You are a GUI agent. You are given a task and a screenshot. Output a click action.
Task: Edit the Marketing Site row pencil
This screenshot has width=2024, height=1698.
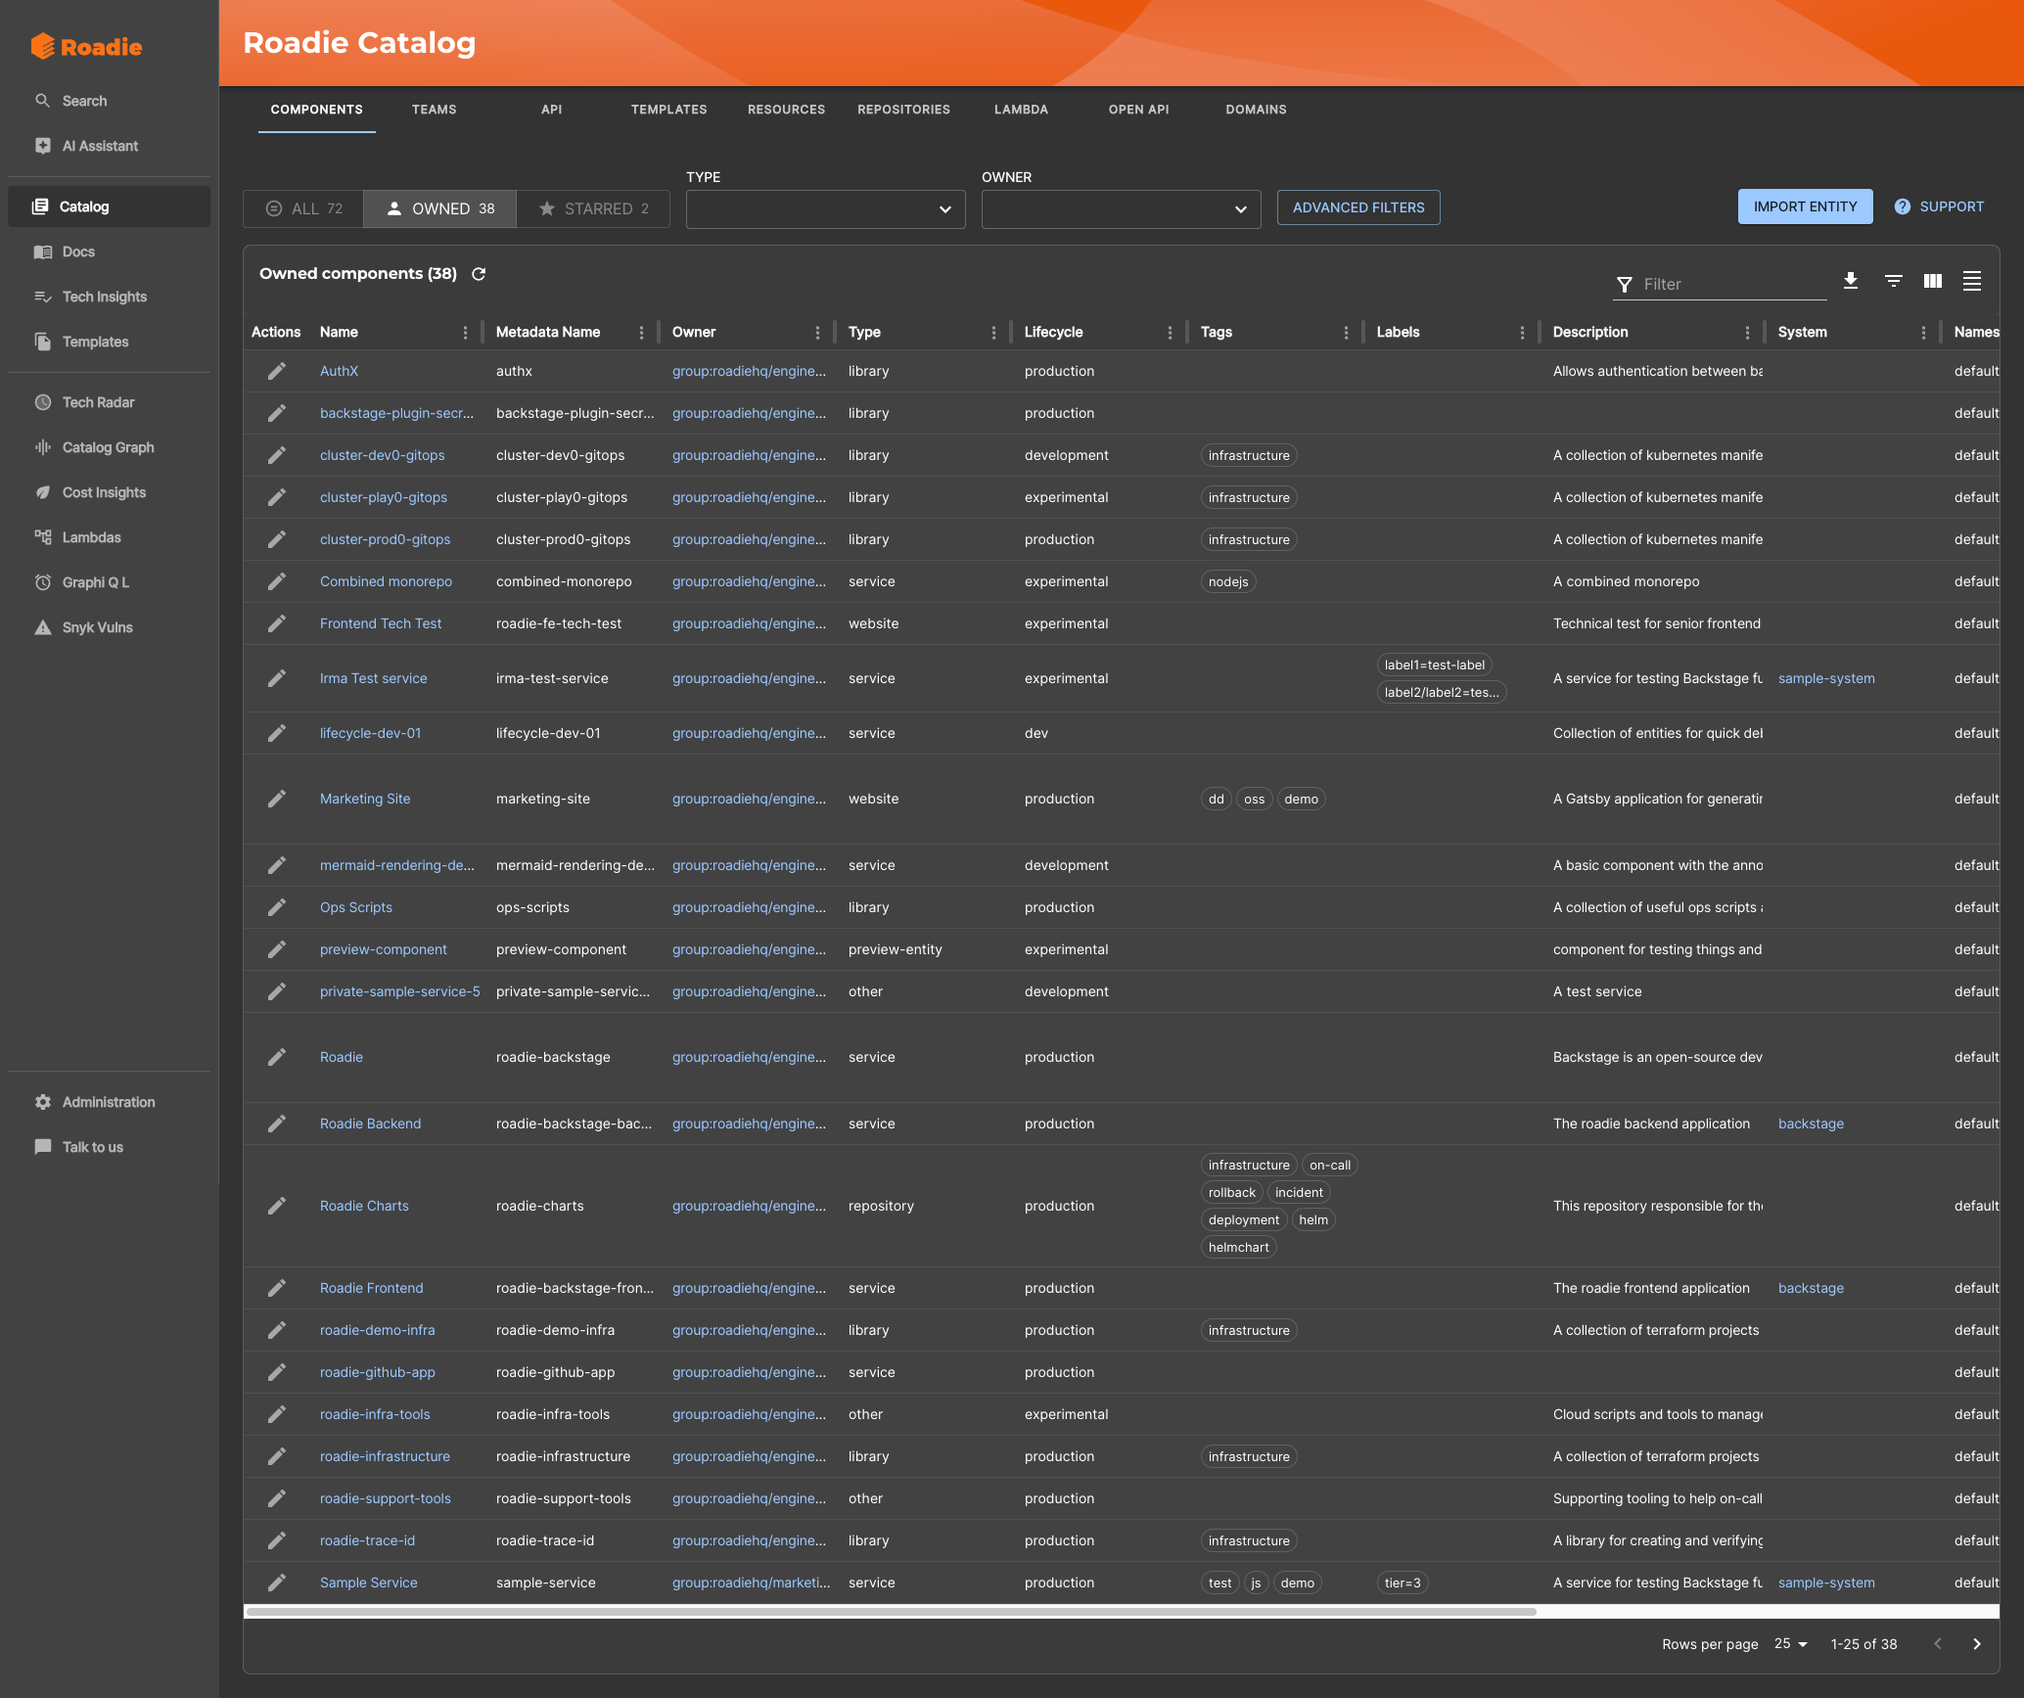pyautogui.click(x=277, y=799)
